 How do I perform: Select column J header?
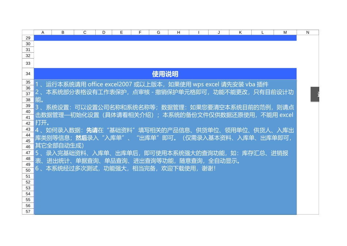click(219, 32)
